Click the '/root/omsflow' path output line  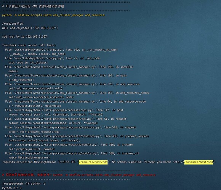(13, 24)
